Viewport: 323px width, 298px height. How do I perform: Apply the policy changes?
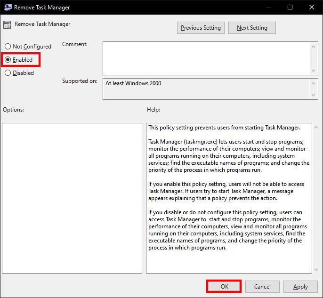click(x=300, y=287)
